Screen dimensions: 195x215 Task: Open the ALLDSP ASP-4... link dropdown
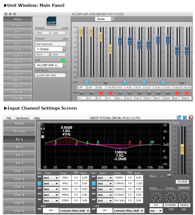click(50, 65)
